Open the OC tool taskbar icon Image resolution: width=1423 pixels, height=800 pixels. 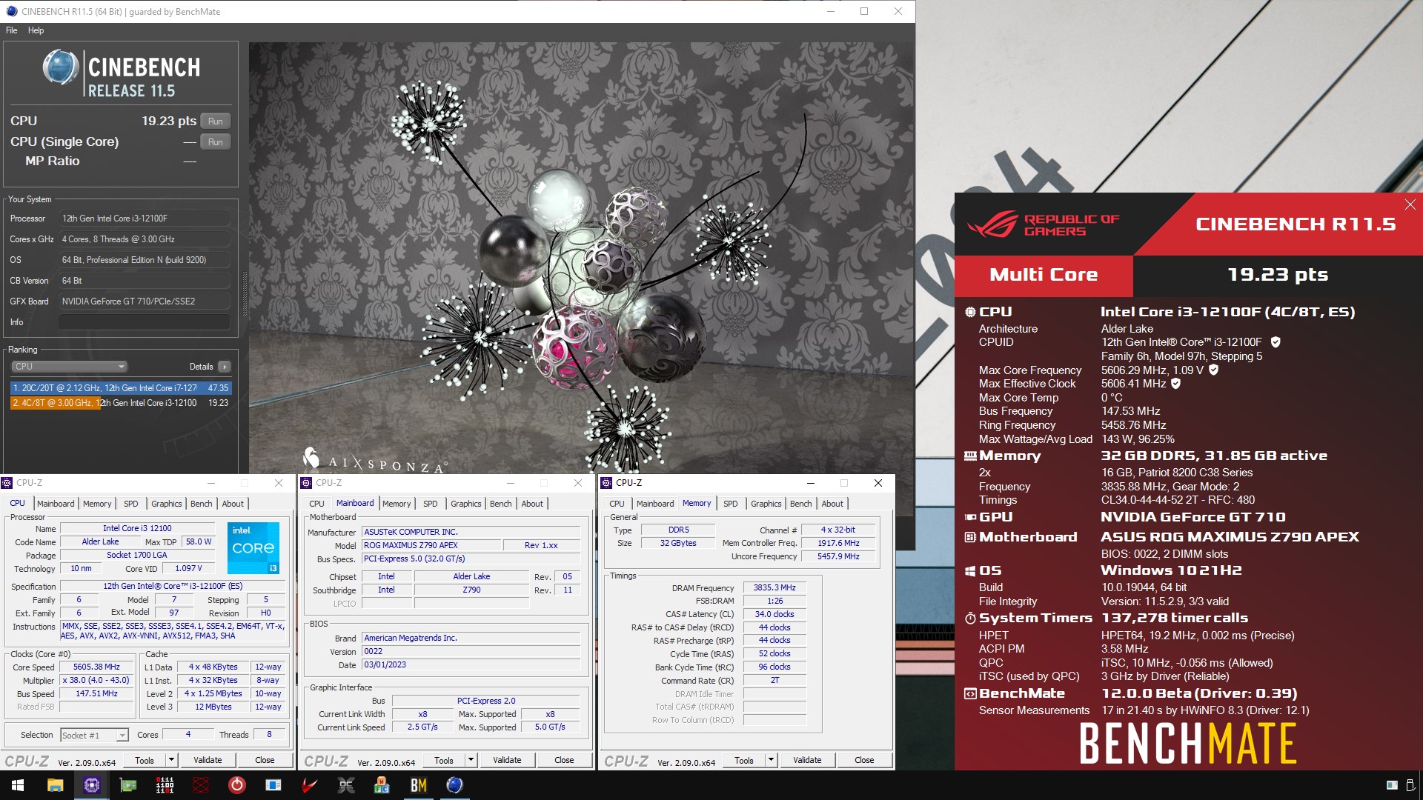(346, 785)
